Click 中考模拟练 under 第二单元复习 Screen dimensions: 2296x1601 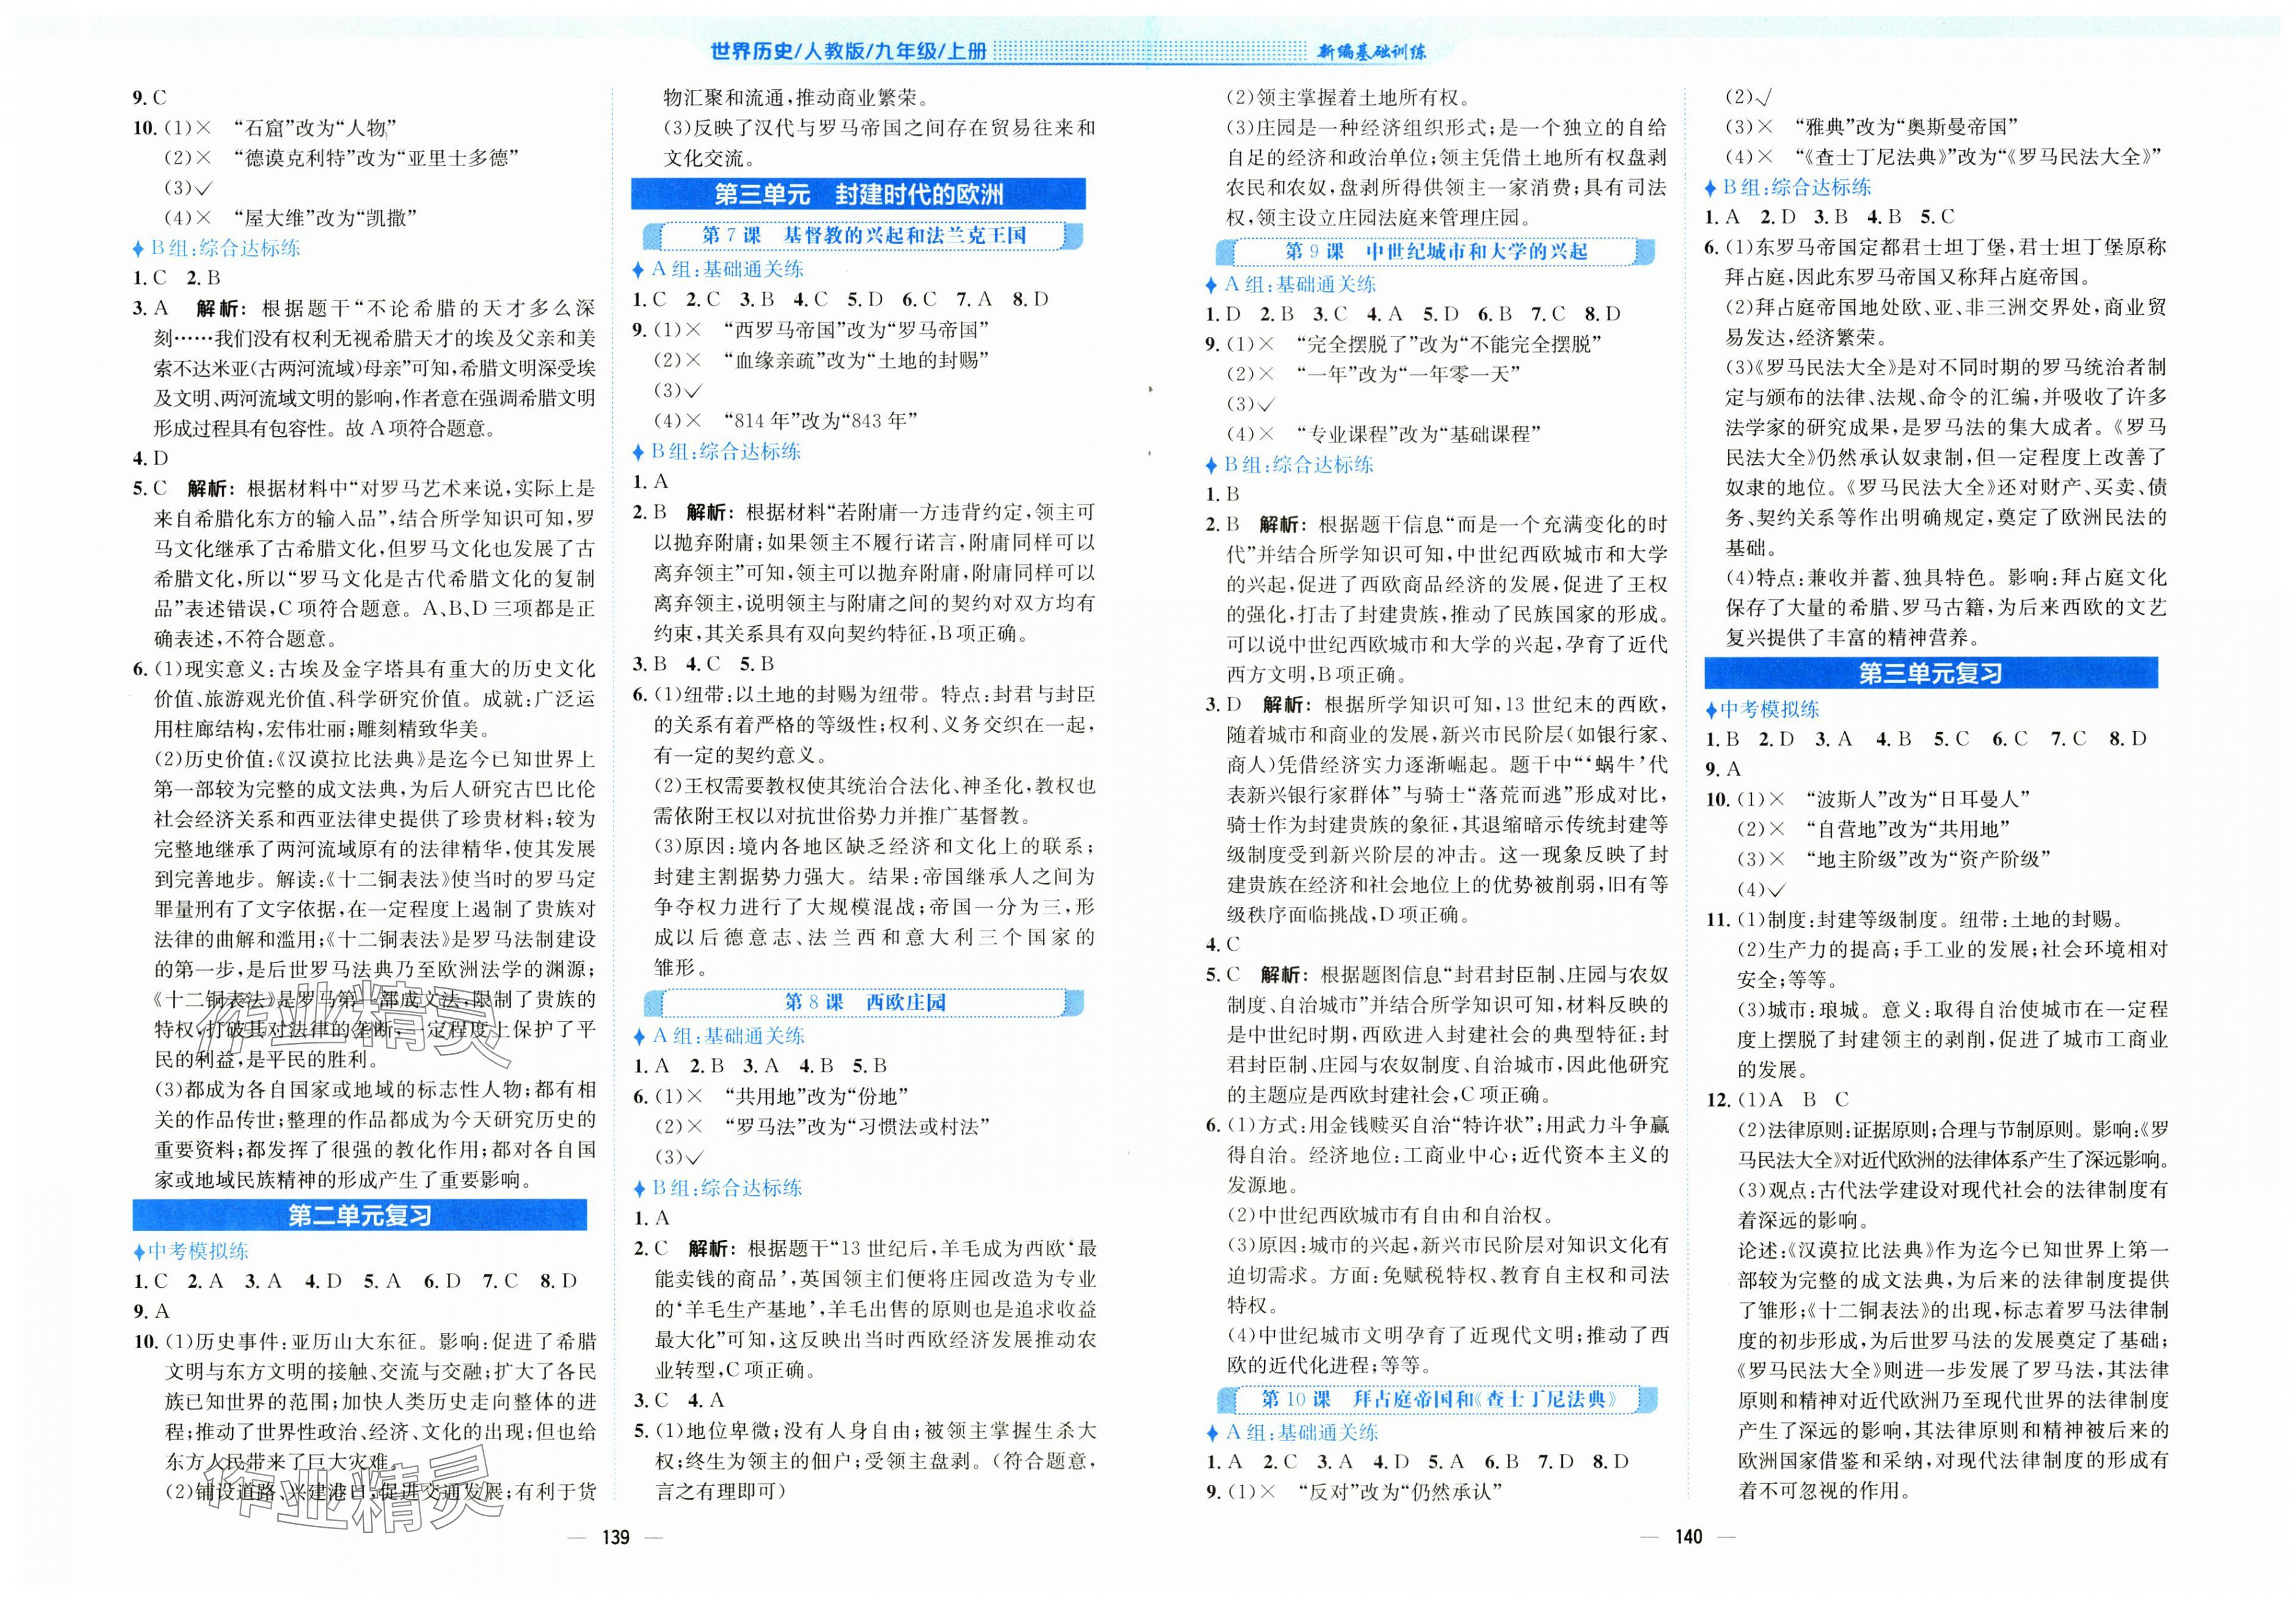[x=191, y=1251]
